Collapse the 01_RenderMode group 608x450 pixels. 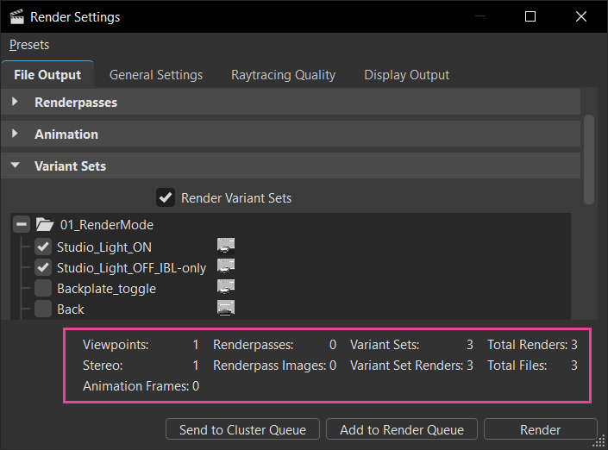coord(22,225)
